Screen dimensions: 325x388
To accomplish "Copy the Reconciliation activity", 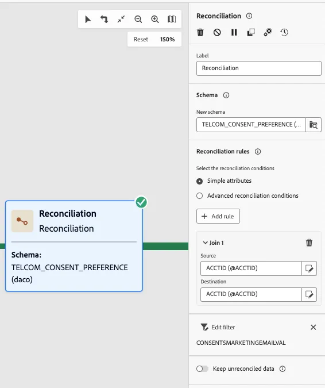I will pos(251,32).
